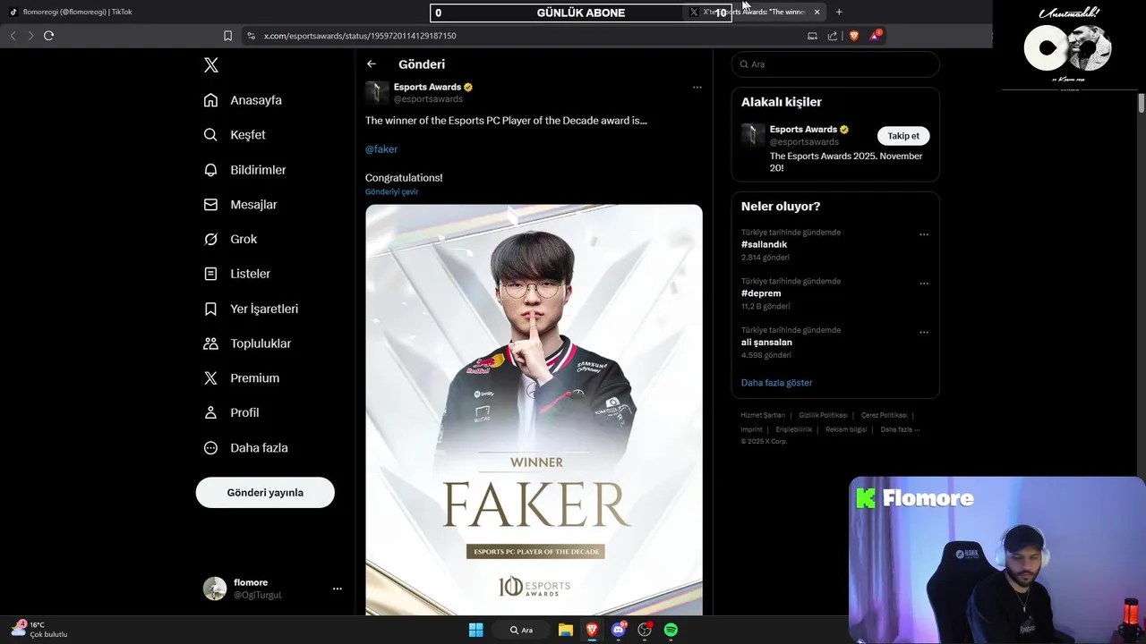Open Discord from the taskbar
This screenshot has height=644, width=1146.
[618, 630]
